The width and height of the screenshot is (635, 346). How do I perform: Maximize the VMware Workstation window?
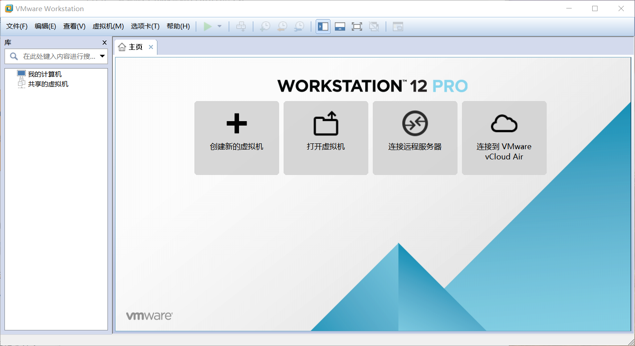coord(595,8)
